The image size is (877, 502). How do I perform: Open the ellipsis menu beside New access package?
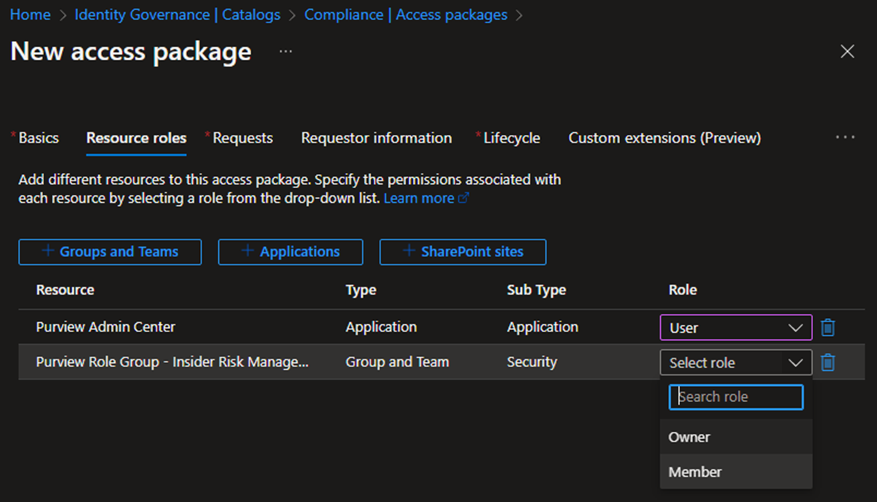286,51
